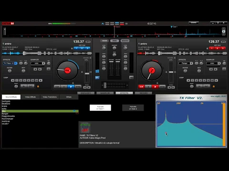Pause the right deck
Screen dimensions: 229x171
148,86
